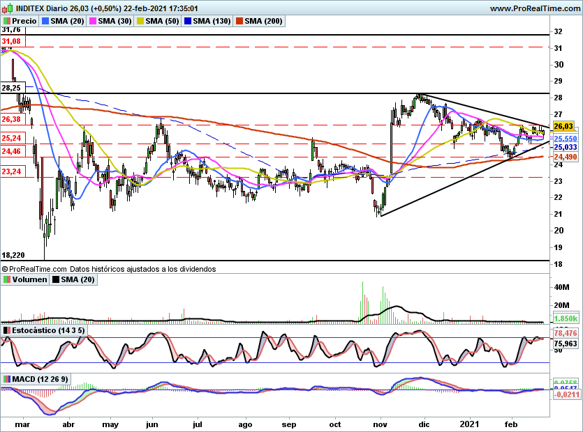The height and width of the screenshot is (432, 583).
Task: Click the oct label on time axis
Action: point(335,424)
